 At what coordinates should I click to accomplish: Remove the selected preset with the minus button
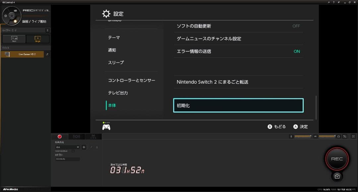(x=73, y=151)
